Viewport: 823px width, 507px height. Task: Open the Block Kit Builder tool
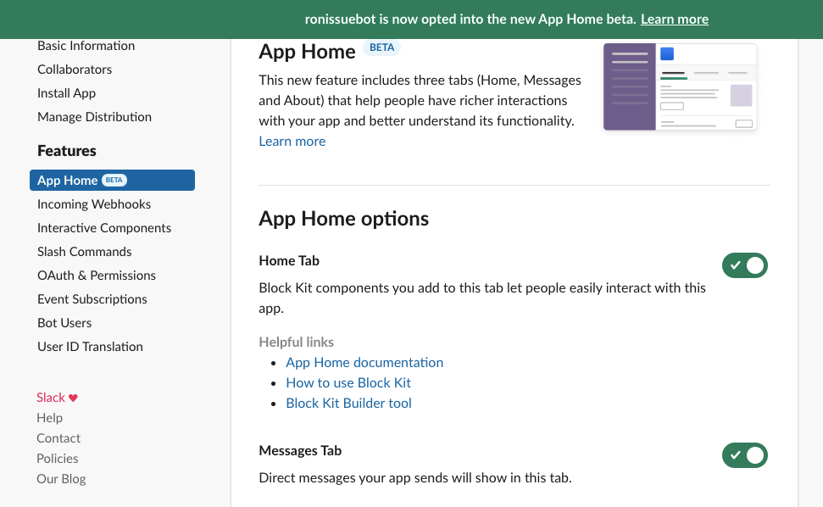(x=348, y=403)
